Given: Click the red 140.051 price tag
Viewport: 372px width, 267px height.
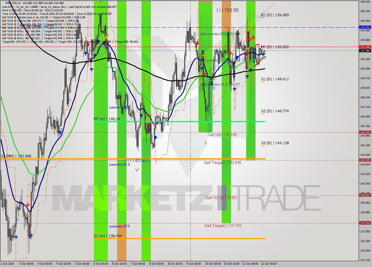Looking at the screenshot, I should [x=365, y=195].
